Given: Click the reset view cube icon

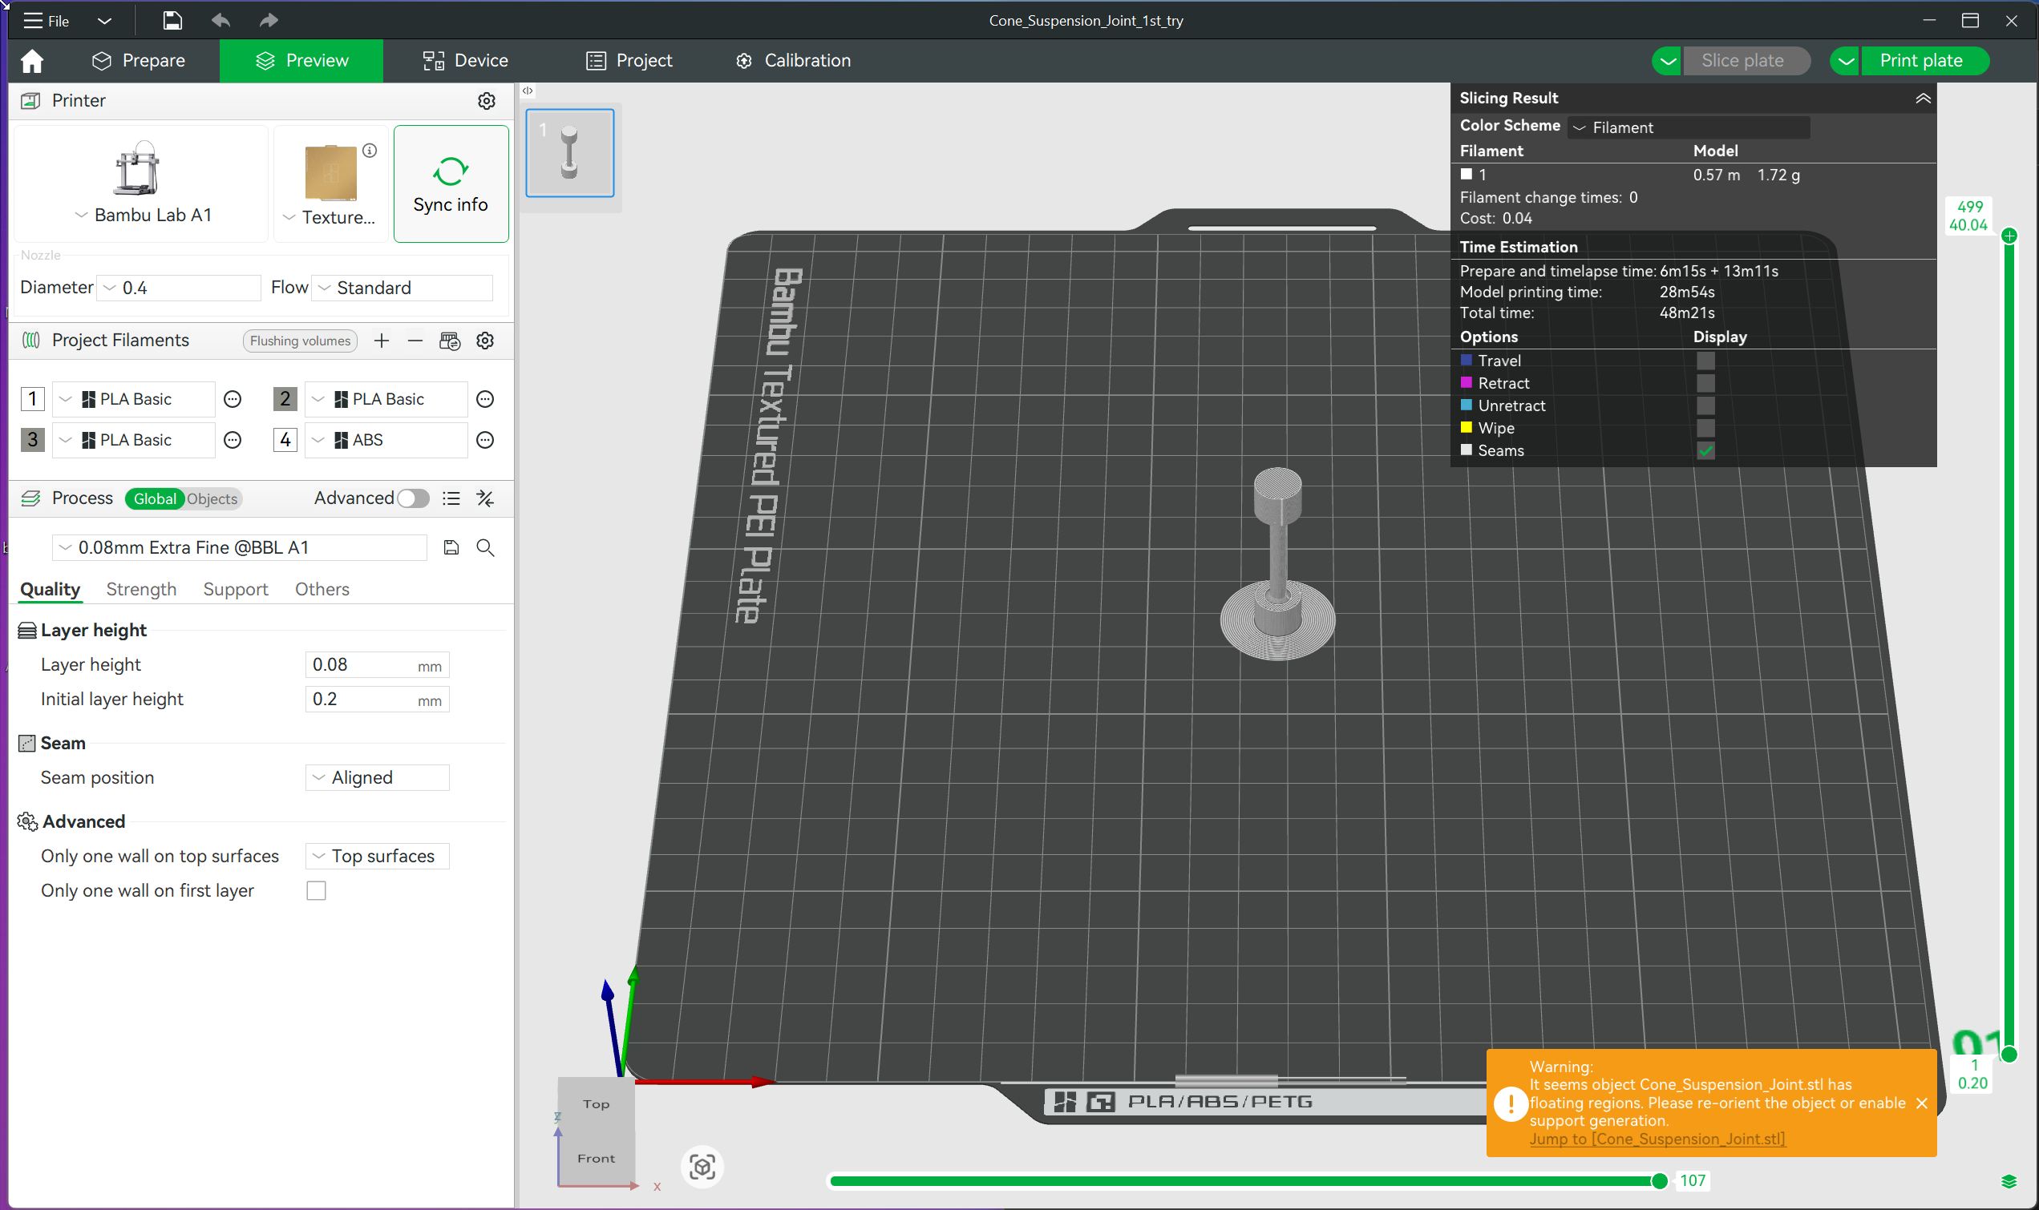Looking at the screenshot, I should tap(702, 1167).
